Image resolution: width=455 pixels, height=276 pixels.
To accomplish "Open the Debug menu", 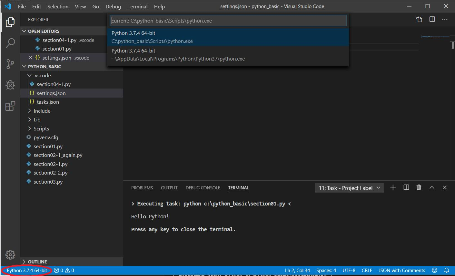I will tap(113, 6).
